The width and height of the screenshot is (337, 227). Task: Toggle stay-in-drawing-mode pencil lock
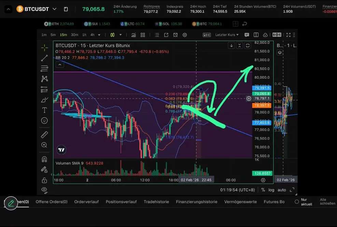pos(44,170)
